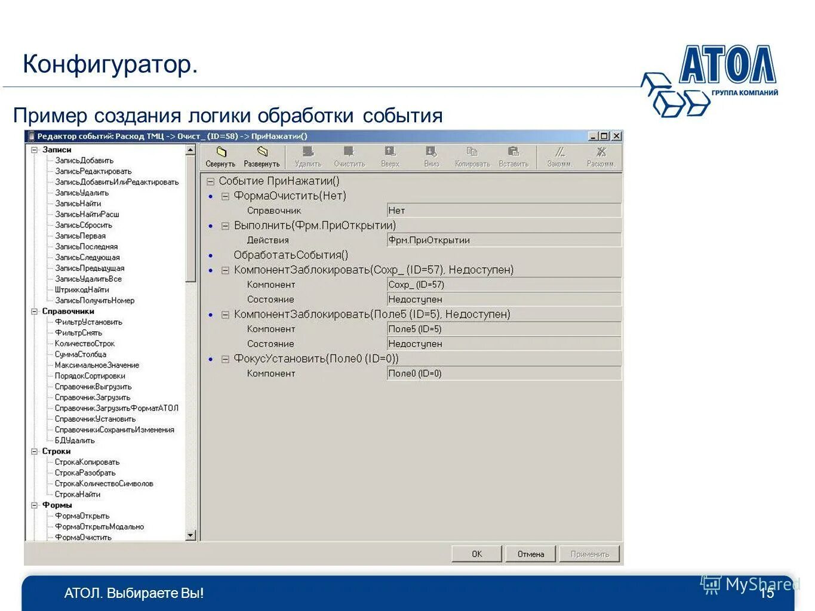Collapse the Формы tree group
This screenshot has width=815, height=611.
[35, 505]
